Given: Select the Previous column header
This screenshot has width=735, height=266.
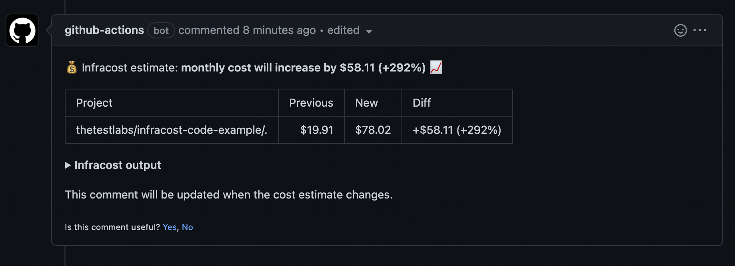Looking at the screenshot, I should tap(311, 103).
